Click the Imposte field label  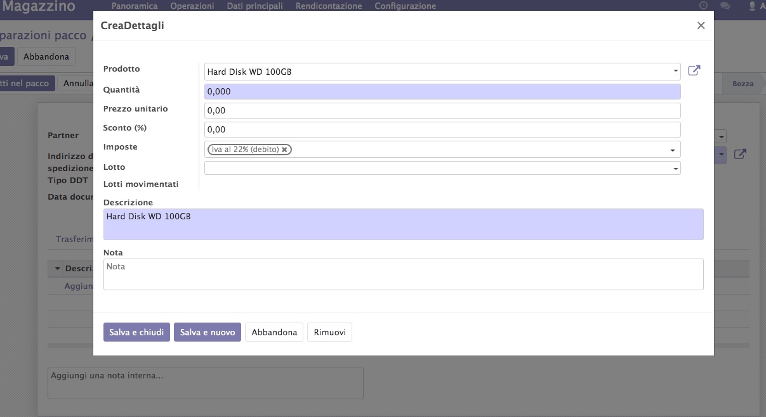121,146
